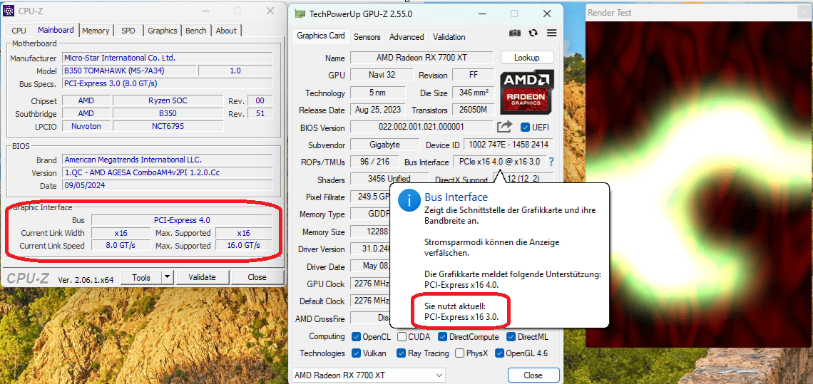
Task: Click the AMD Radeon Graphics logo
Action: pos(526,92)
